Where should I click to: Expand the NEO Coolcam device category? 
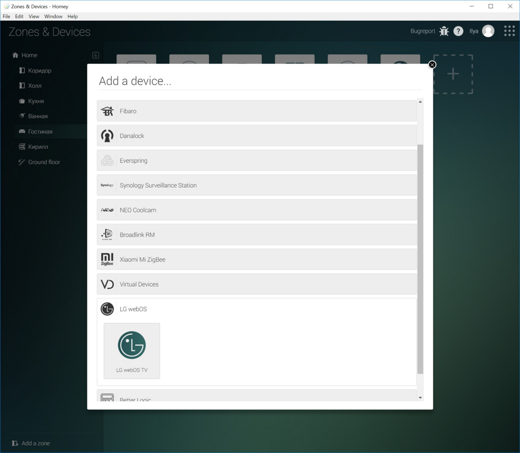pos(257,210)
